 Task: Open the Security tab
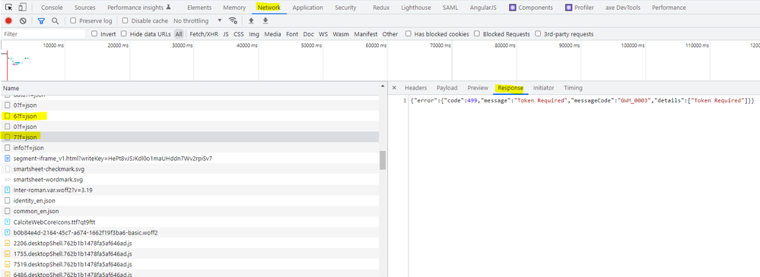[345, 8]
